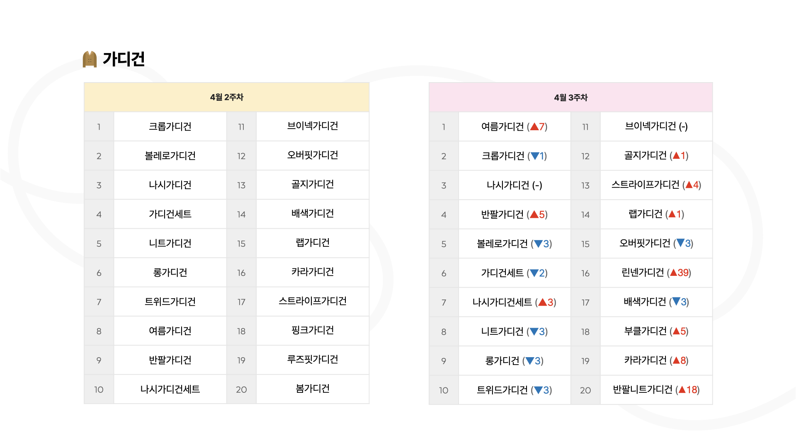Select the 브이넥가디건 cell in week 2
The height and width of the screenshot is (448, 796).
click(x=313, y=126)
